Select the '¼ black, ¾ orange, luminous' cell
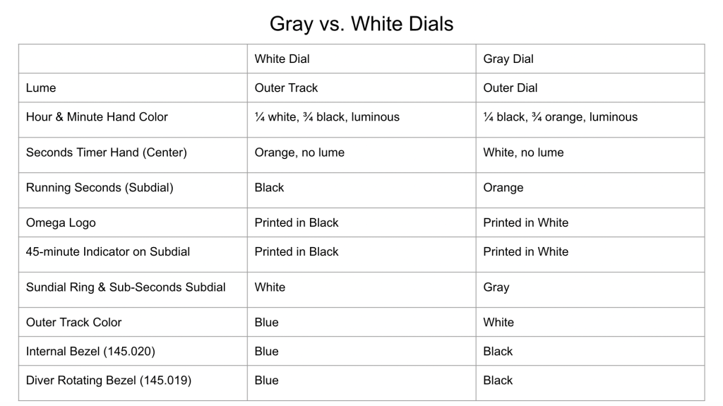Image resolution: width=723 pixels, height=406 pixels. tap(560, 117)
